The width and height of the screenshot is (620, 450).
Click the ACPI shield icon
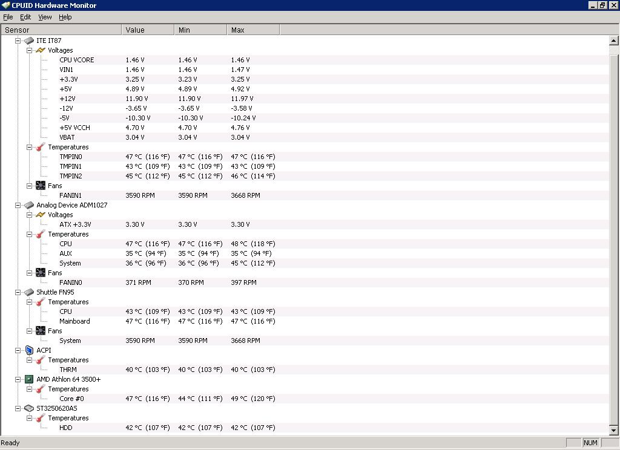29,350
